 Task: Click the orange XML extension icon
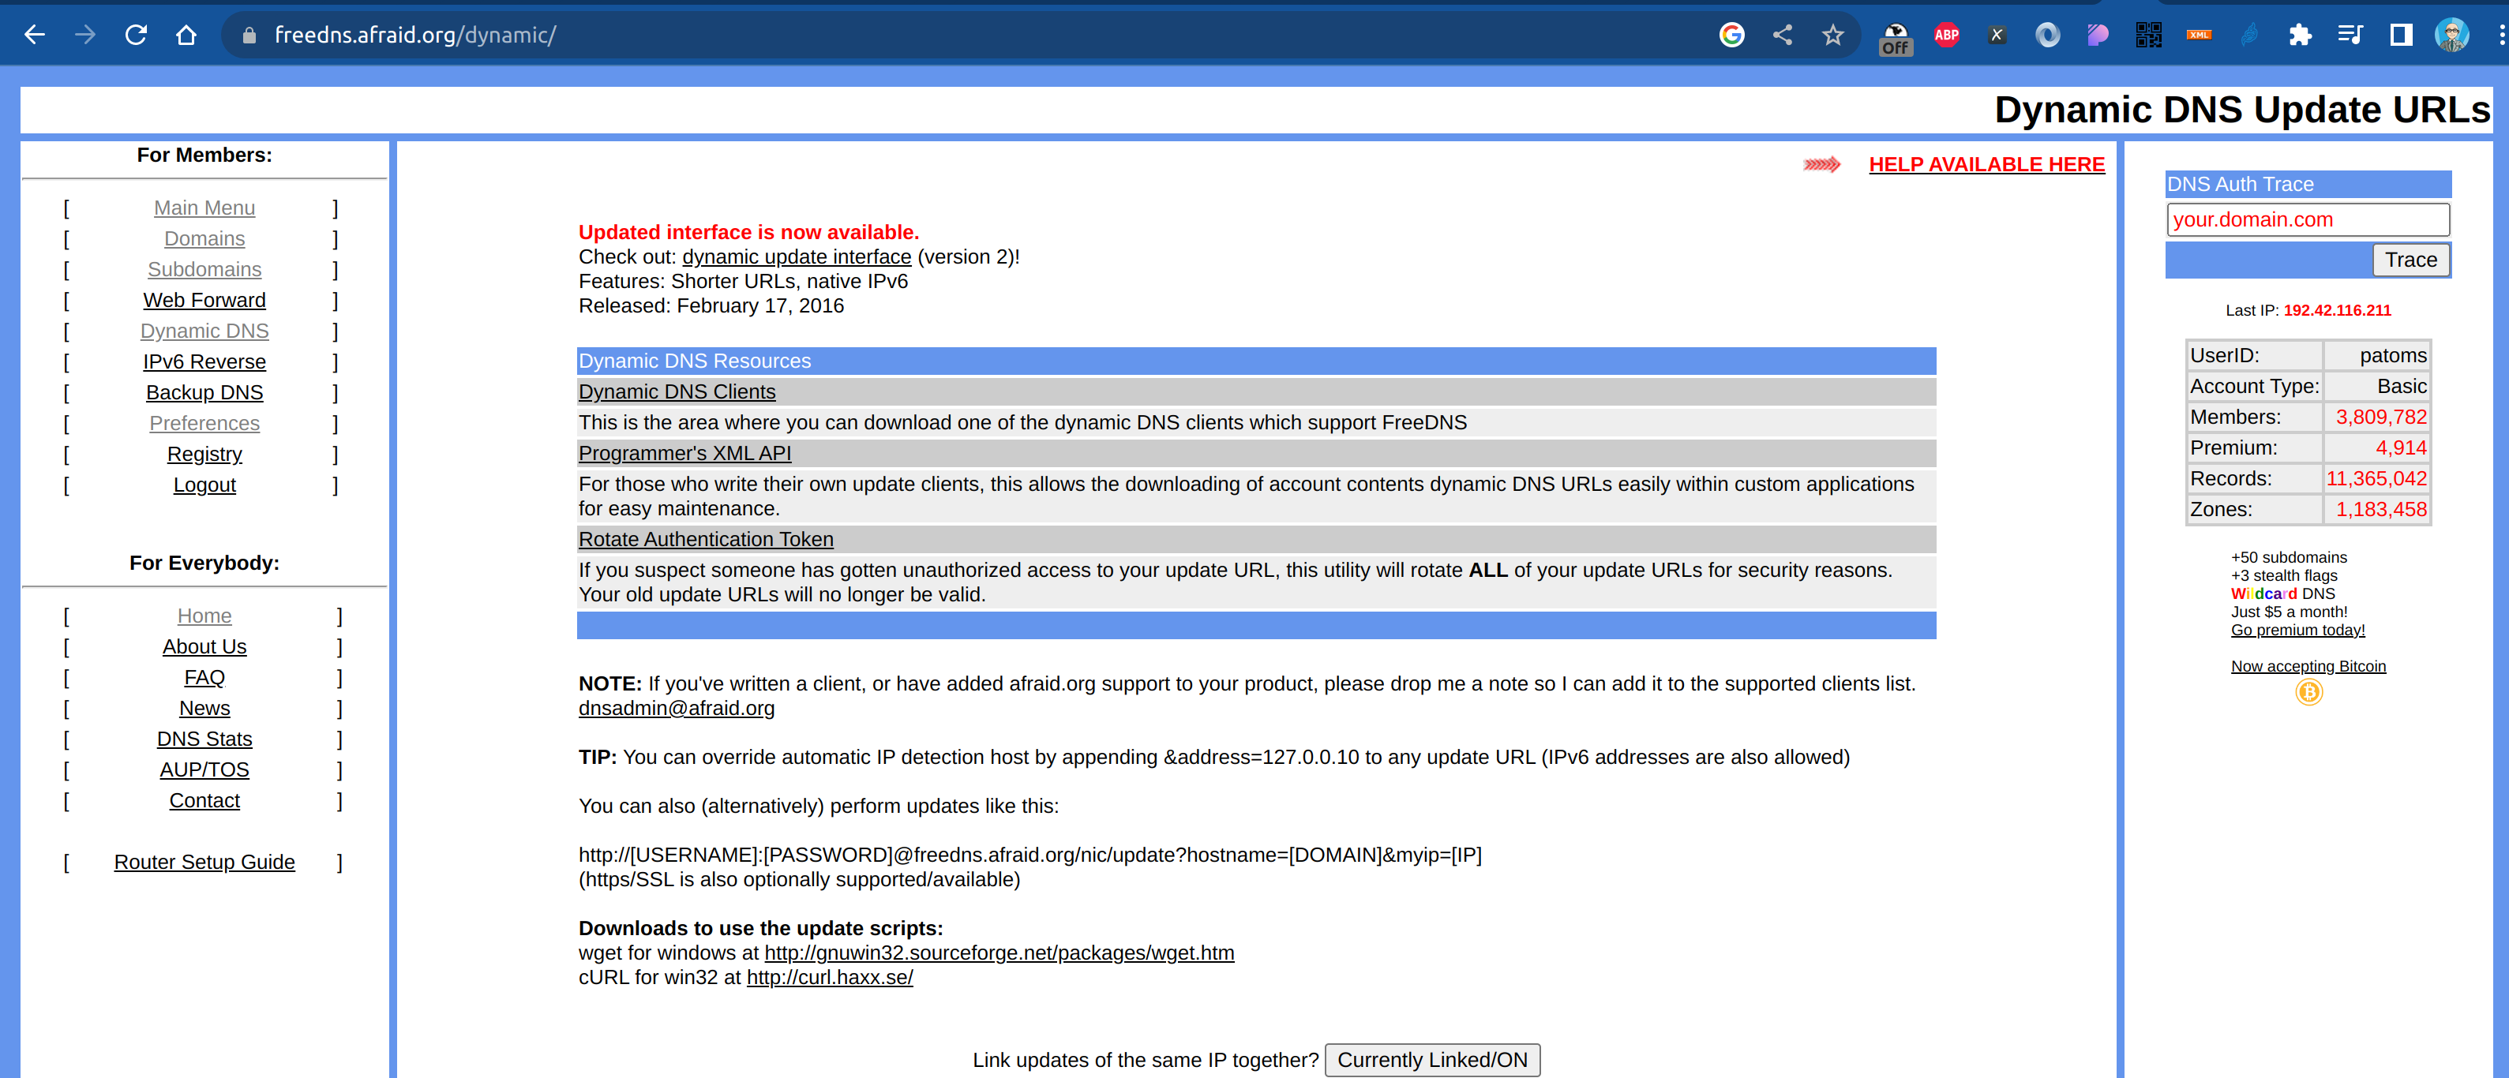(x=2200, y=35)
